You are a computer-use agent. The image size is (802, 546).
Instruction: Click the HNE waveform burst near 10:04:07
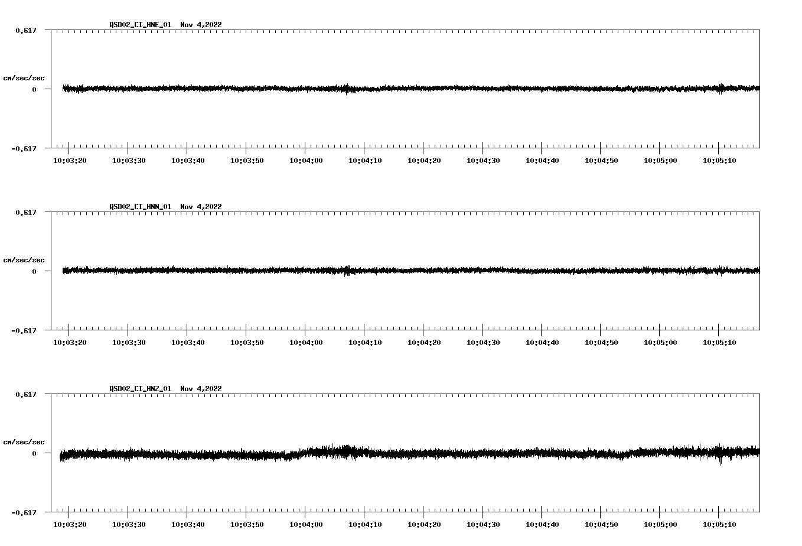(x=347, y=89)
